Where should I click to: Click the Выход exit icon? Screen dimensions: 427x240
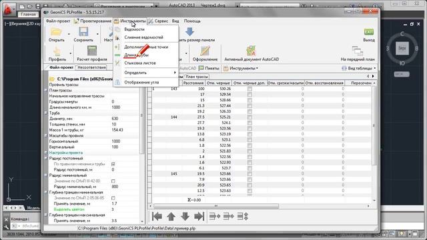(x=369, y=32)
